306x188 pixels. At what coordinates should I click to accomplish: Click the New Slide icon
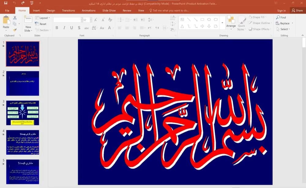28,20
